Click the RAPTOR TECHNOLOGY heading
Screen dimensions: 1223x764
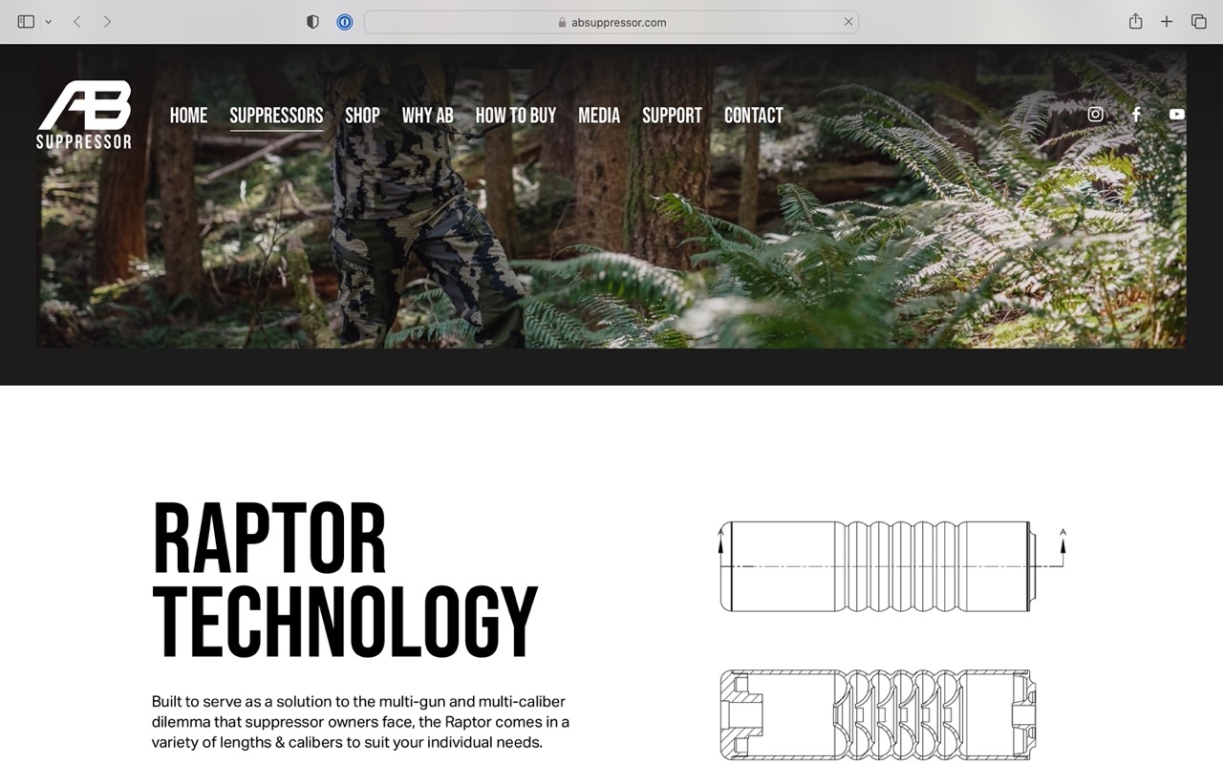pos(345,582)
